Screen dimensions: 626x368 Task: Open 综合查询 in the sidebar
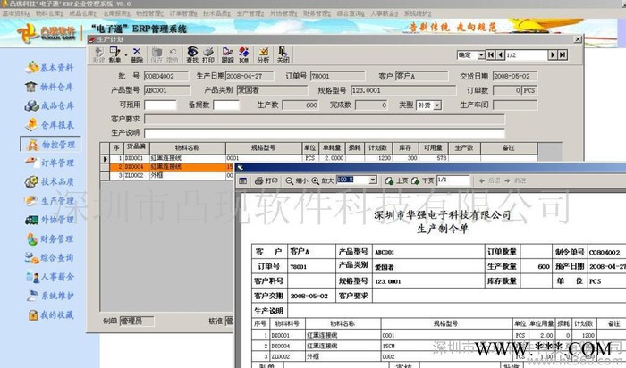(49, 257)
